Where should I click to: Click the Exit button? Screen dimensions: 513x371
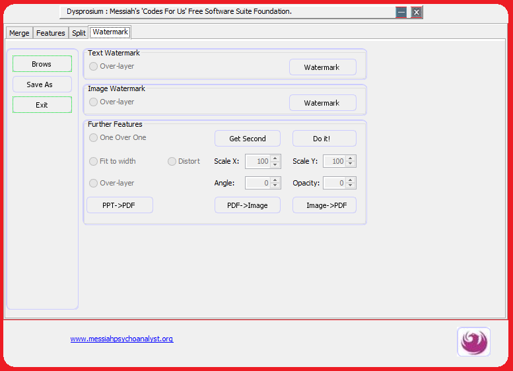(x=42, y=105)
